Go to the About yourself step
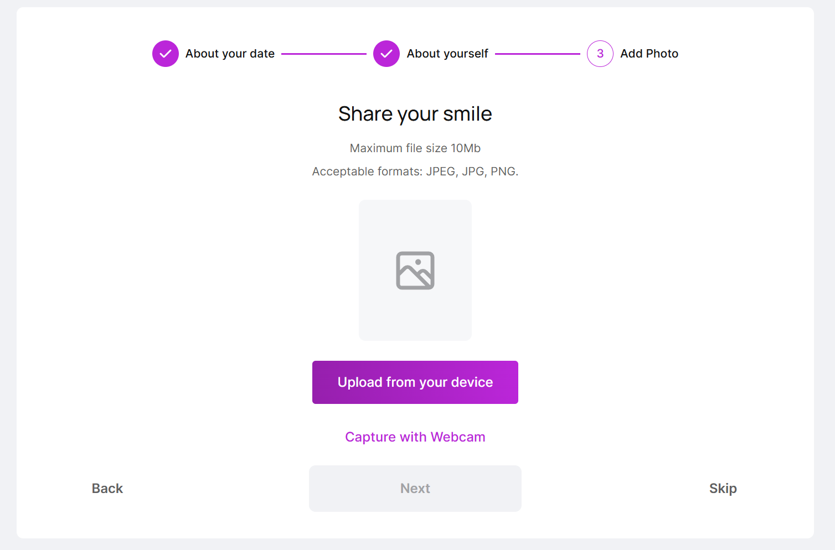Screen dimensions: 835x550 [447, 54]
